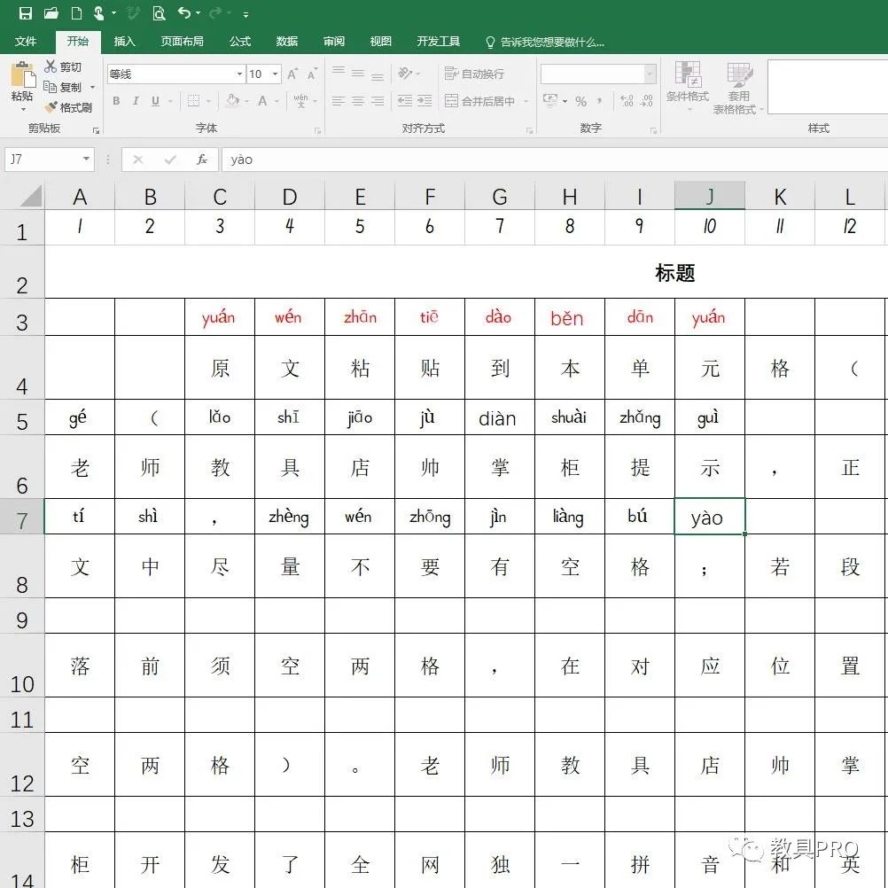Viewport: 888px width, 888px height.
Task: Toggle bold formatting (B)
Action: coord(116,101)
